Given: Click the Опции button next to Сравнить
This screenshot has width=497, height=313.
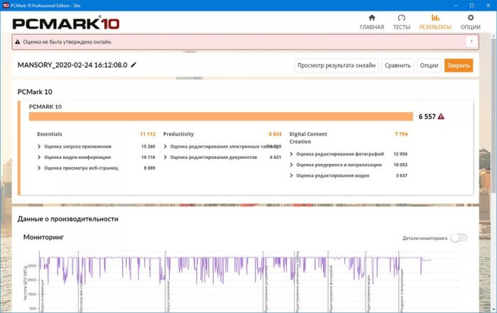Looking at the screenshot, I should coord(429,65).
